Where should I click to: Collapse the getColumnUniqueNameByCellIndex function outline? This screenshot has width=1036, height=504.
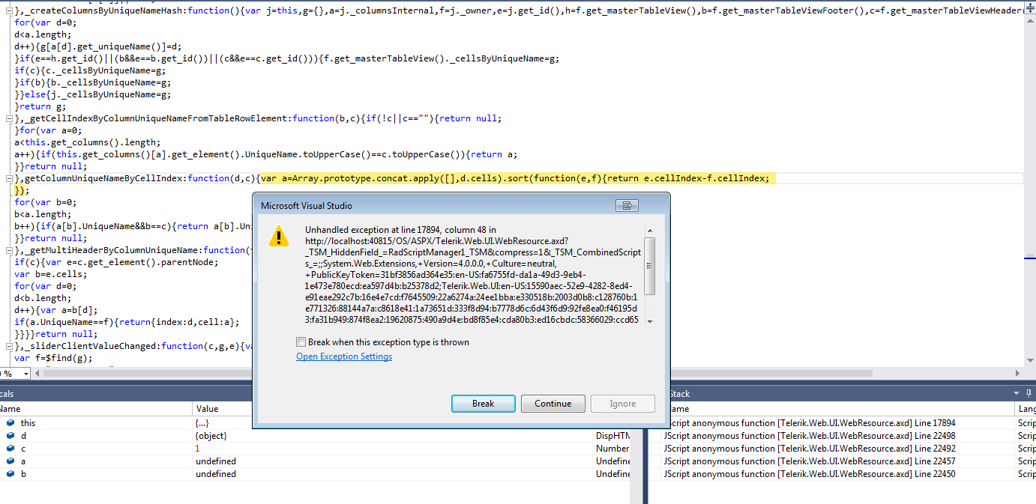coord(9,178)
